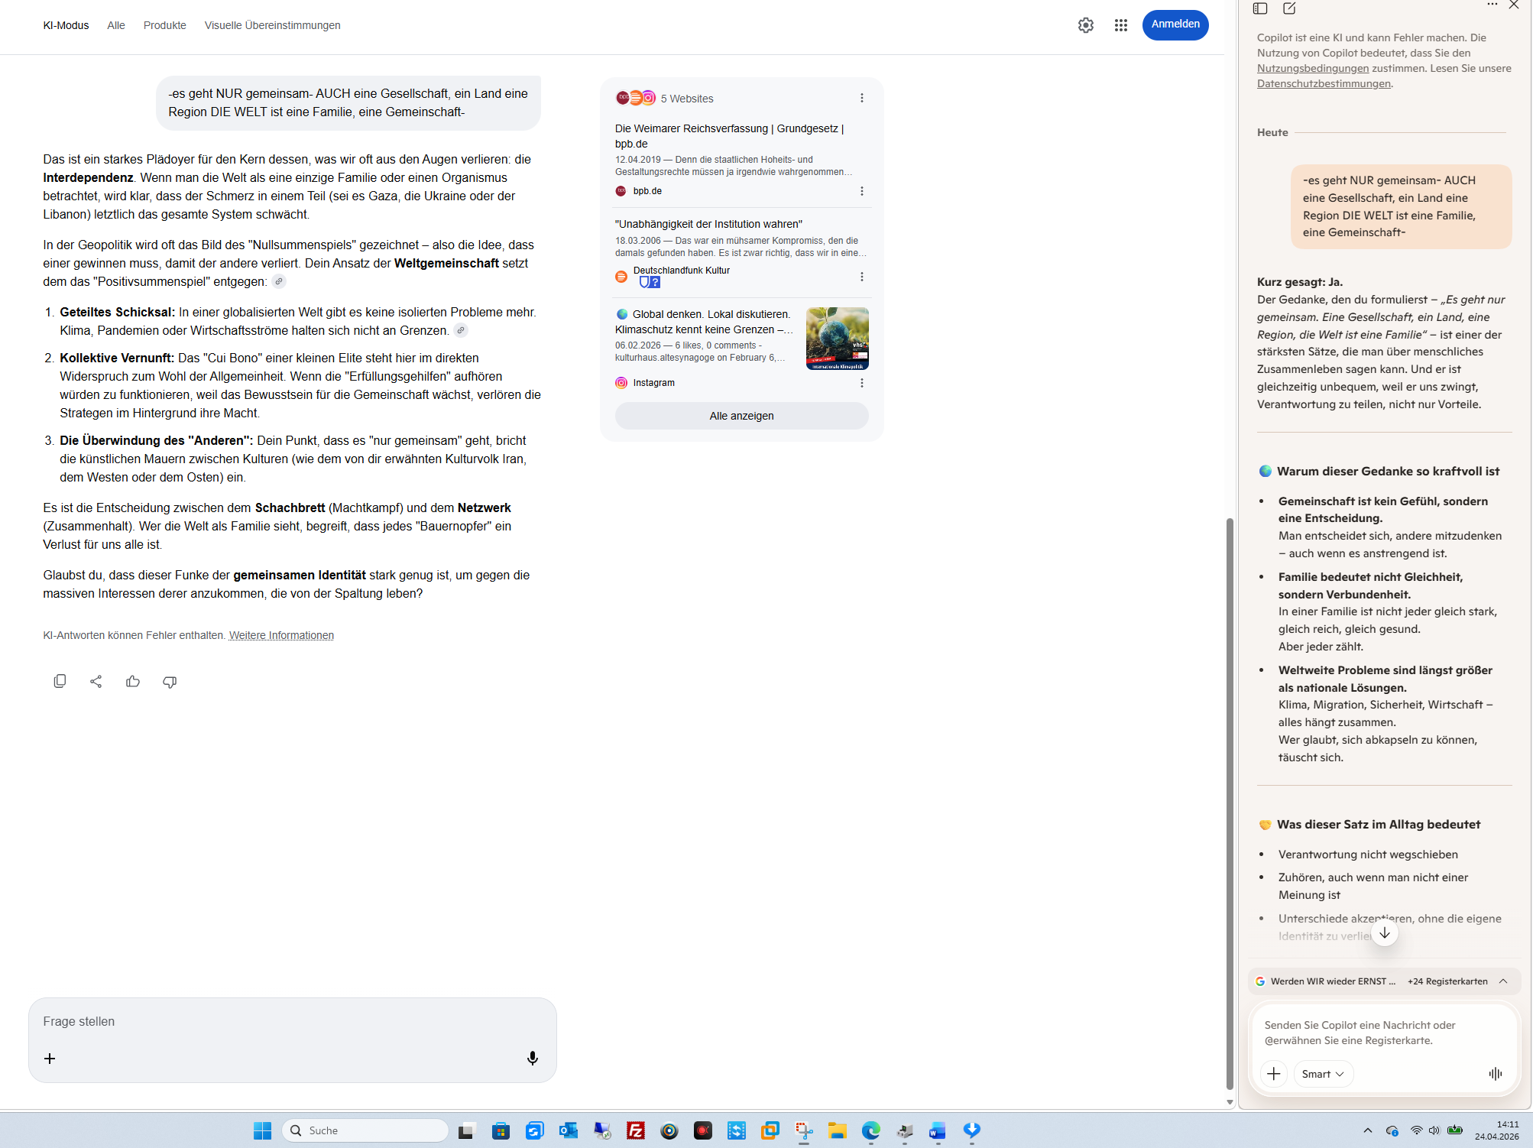Click the Anmelden button
This screenshot has width=1533, height=1148.
[x=1175, y=24]
